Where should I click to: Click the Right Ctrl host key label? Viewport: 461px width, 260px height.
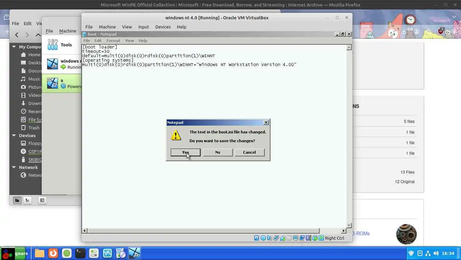[335, 238]
